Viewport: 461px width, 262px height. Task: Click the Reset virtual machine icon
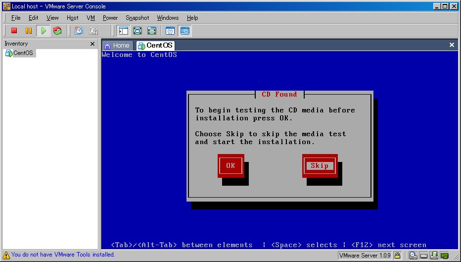click(x=57, y=31)
